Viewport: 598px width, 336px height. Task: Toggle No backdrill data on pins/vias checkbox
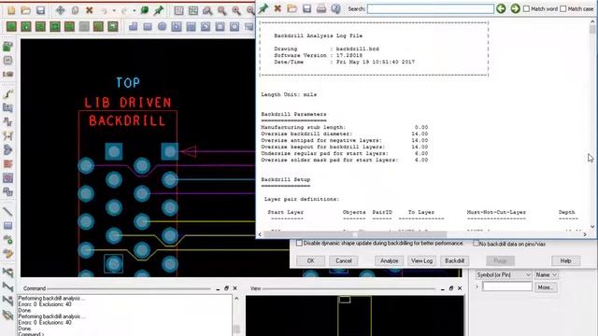[476, 243]
